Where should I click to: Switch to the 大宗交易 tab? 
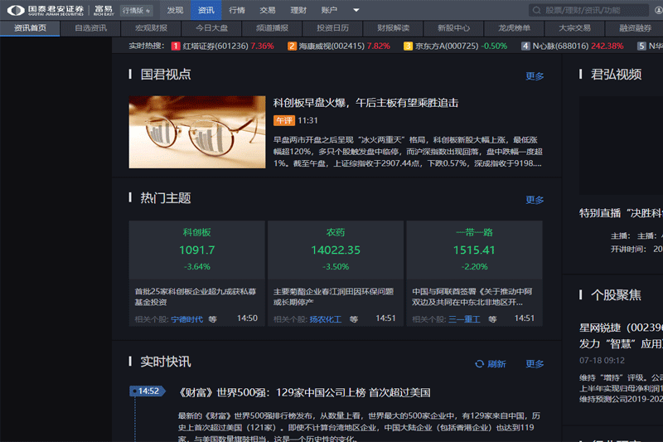[574, 28]
